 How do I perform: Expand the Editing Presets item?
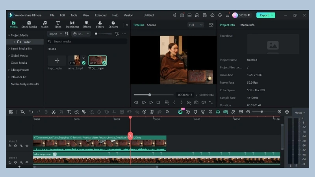9,70
